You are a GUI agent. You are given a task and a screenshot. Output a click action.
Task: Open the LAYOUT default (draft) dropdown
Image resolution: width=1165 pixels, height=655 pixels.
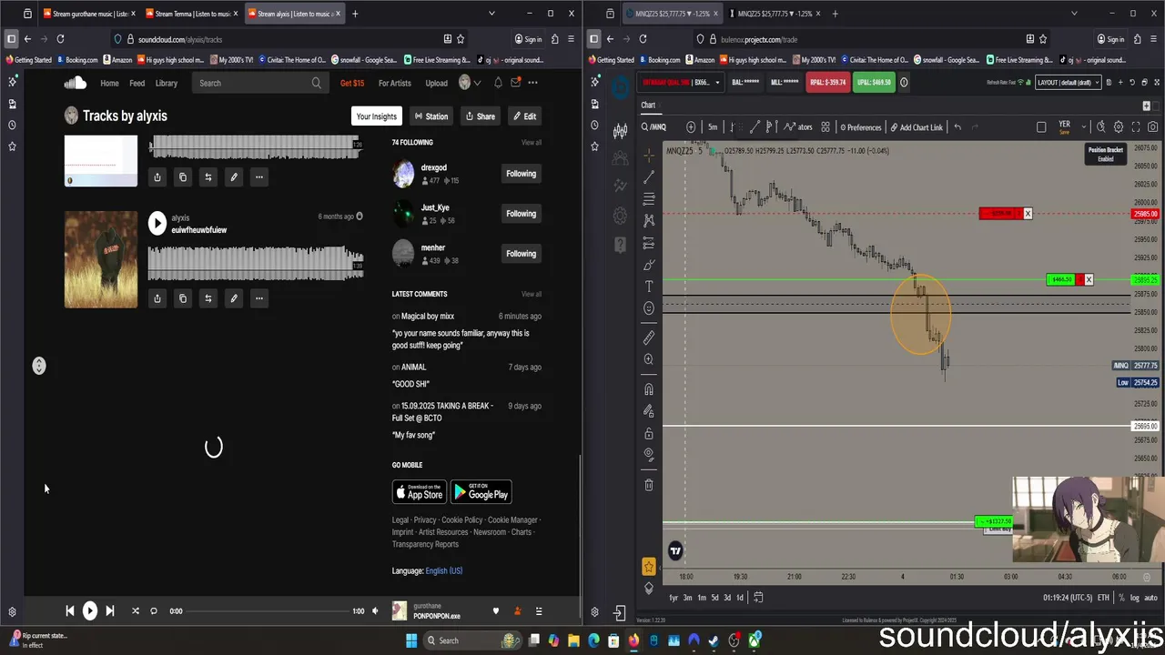click(x=1069, y=83)
